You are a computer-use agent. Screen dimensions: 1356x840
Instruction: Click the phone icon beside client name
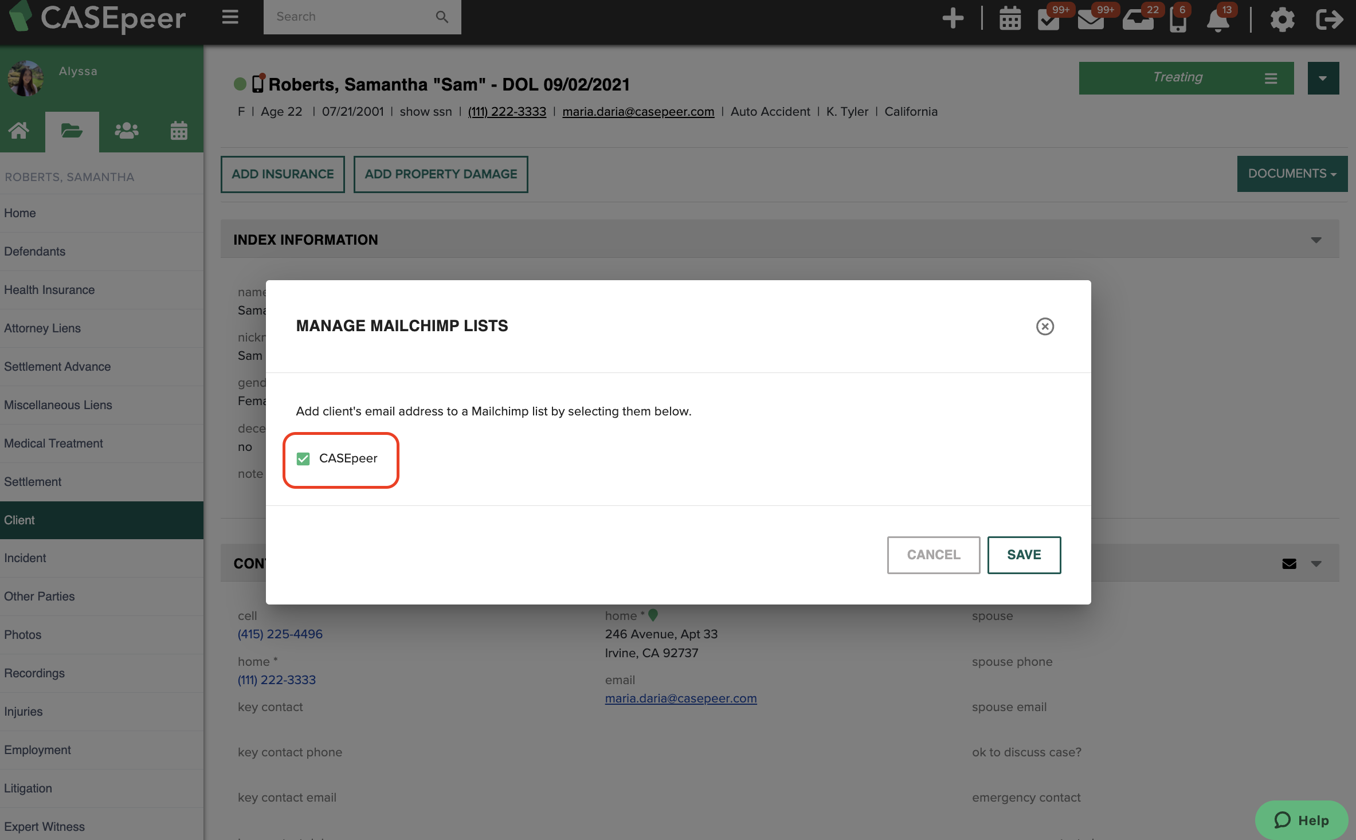(258, 83)
